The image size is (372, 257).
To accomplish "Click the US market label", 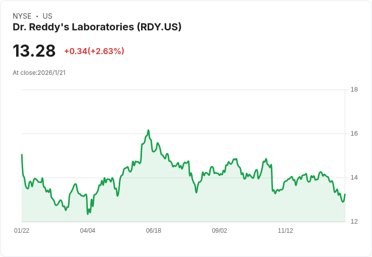I will tap(48, 16).
